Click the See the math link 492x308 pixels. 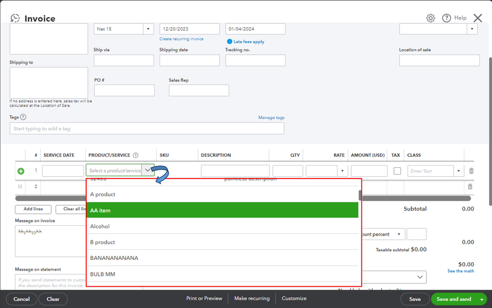pos(460,271)
